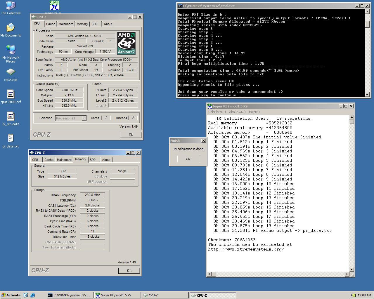Activate second CPU-Z taskbar button
Screen dimensions: 374x299
[x=212, y=295]
